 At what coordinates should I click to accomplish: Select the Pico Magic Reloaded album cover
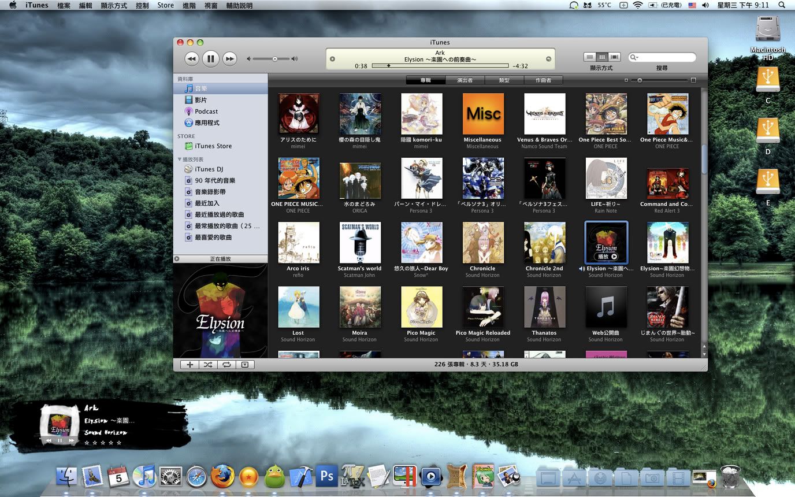click(x=483, y=307)
